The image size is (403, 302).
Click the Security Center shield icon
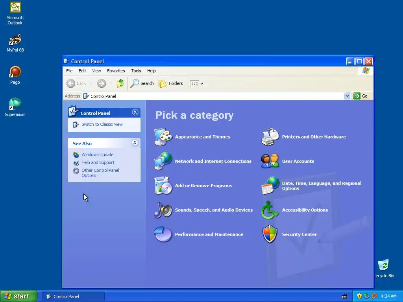click(x=270, y=234)
